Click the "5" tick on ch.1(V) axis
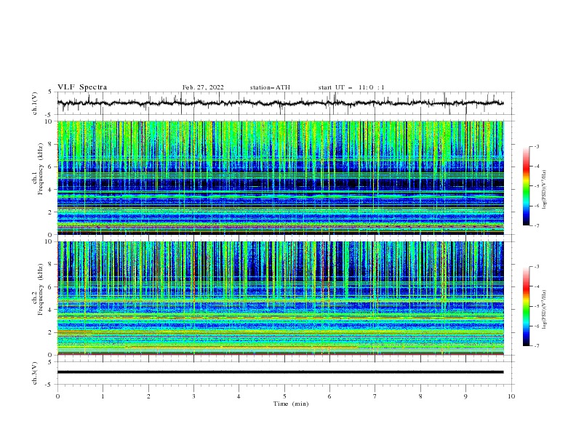The width and height of the screenshot is (576, 445). coord(51,92)
